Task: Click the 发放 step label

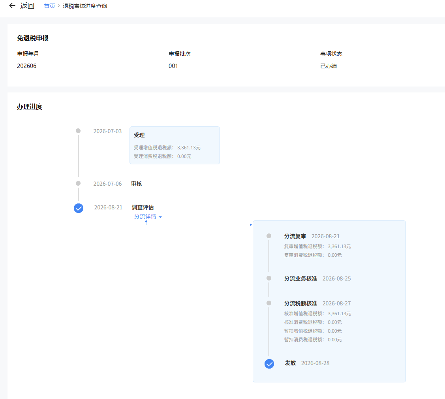Action: (290, 363)
